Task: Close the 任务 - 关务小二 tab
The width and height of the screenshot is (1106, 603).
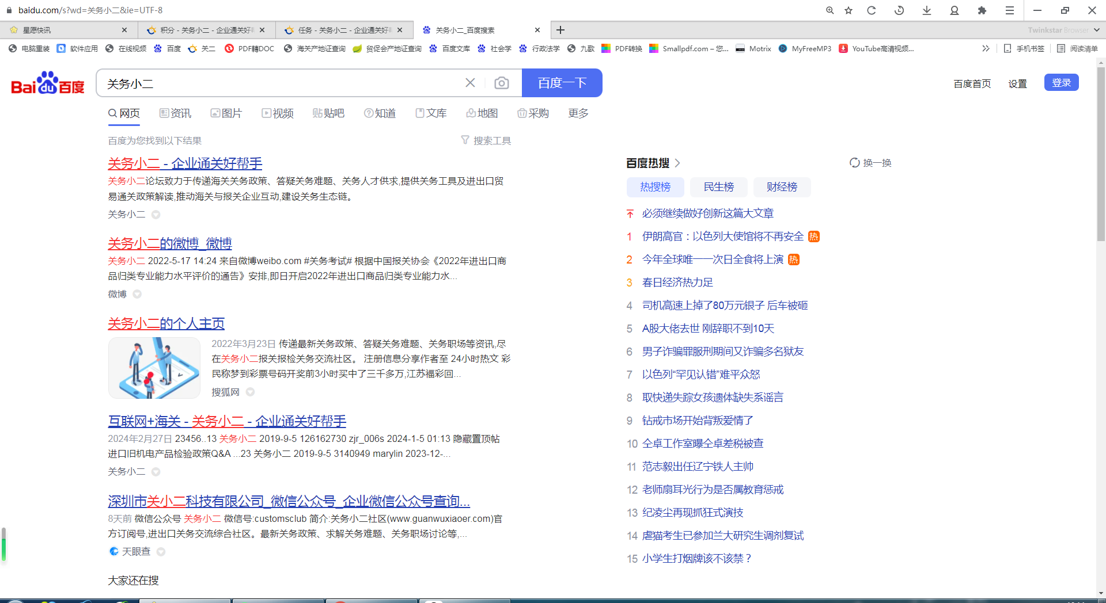Action: click(400, 30)
